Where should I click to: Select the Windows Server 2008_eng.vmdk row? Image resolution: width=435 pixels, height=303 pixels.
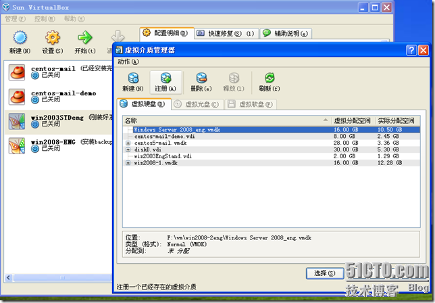coord(272,130)
